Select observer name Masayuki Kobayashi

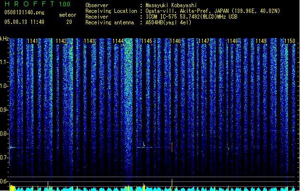click(x=171, y=5)
